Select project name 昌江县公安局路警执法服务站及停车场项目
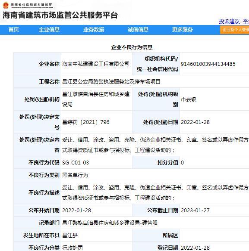 pos(111,82)
